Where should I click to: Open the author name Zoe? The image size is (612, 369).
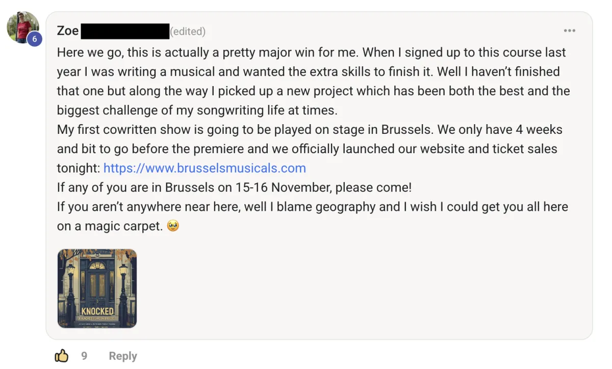68,31
